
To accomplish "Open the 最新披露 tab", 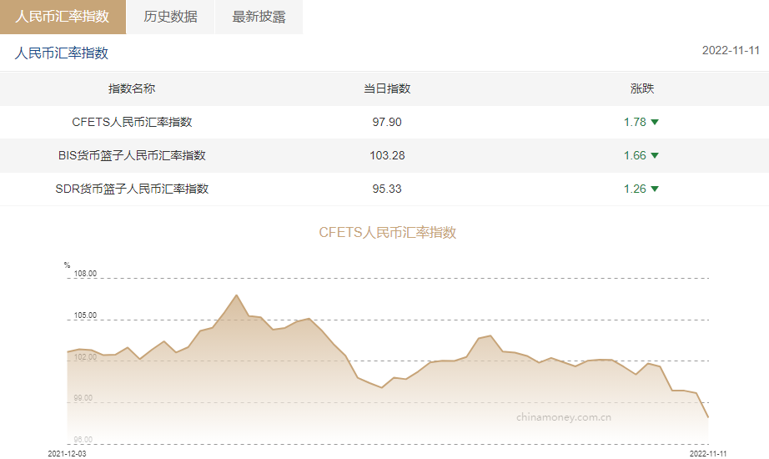I will coord(259,17).
